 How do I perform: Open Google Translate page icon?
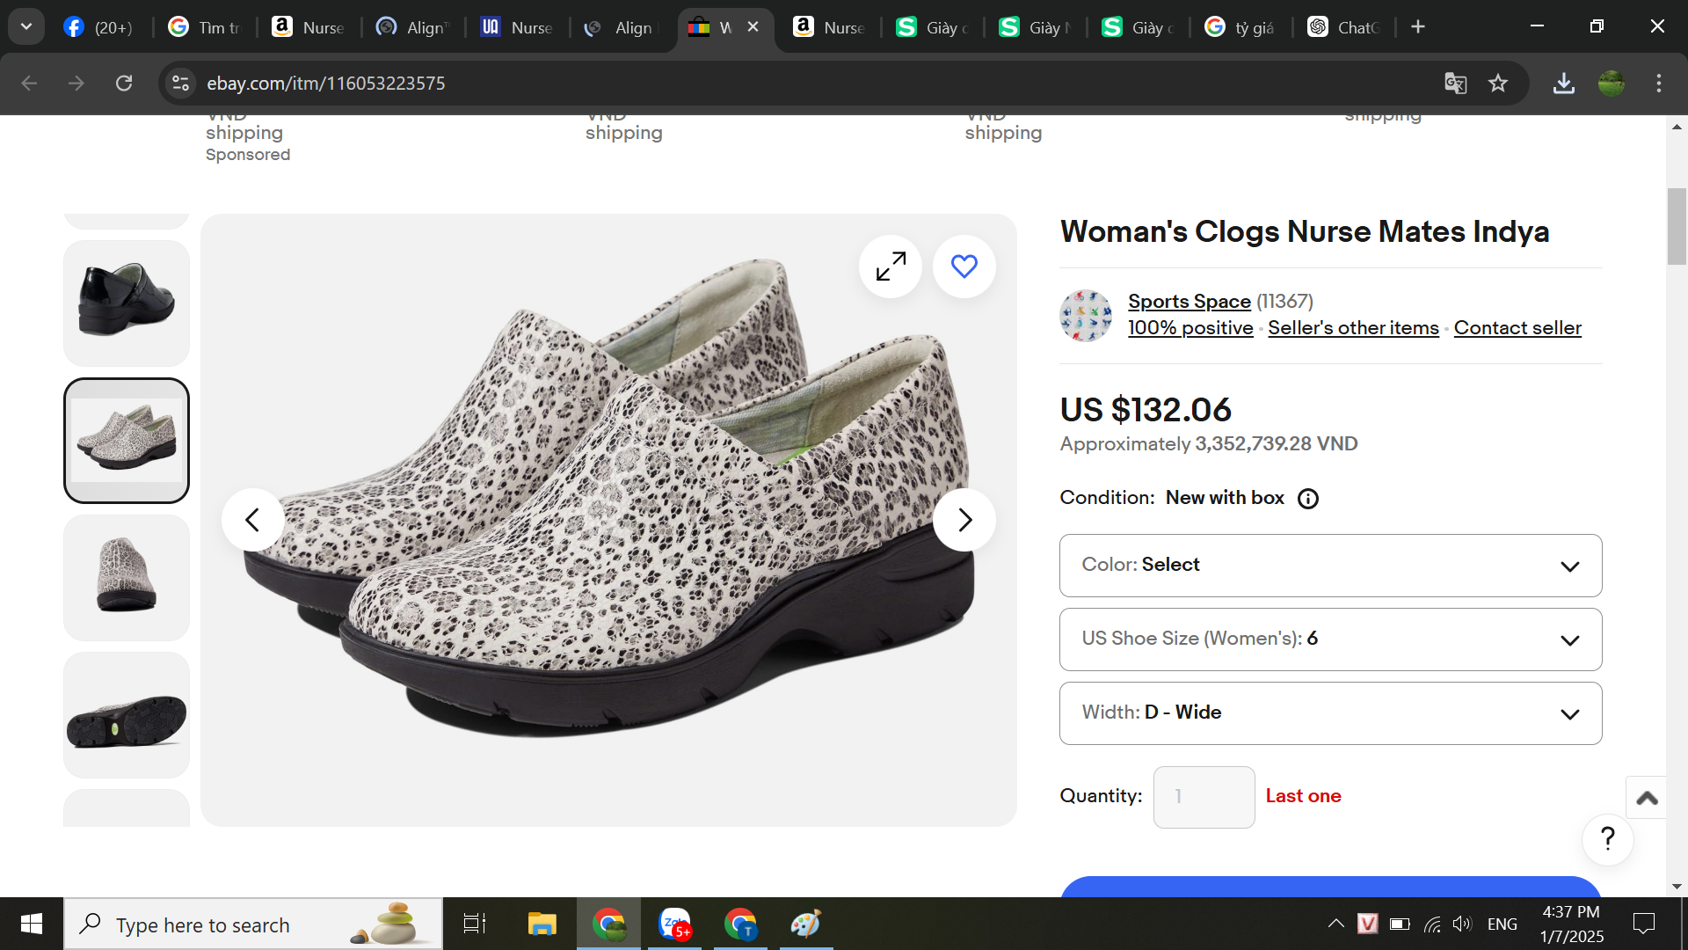pos(1455,84)
